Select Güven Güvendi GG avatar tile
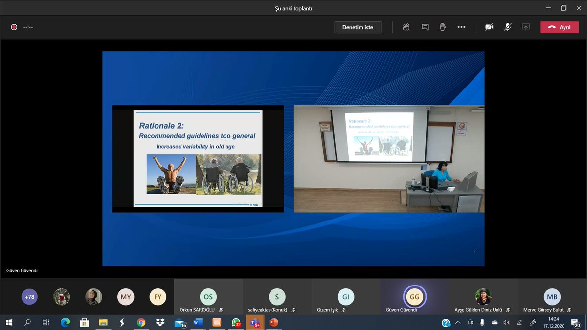 point(415,297)
